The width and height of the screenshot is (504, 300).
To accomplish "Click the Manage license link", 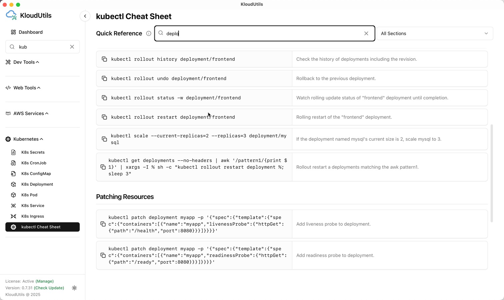I will click(x=44, y=281).
